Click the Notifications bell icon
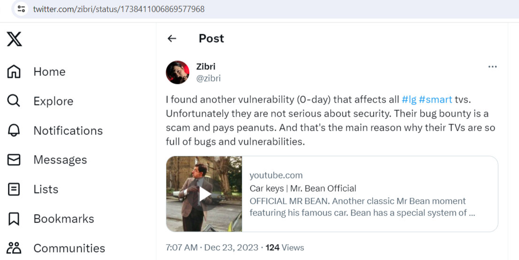 point(14,131)
